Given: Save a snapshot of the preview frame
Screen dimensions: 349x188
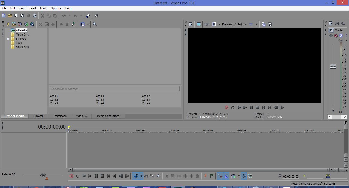Looking at the screenshot, I should point(270,24).
